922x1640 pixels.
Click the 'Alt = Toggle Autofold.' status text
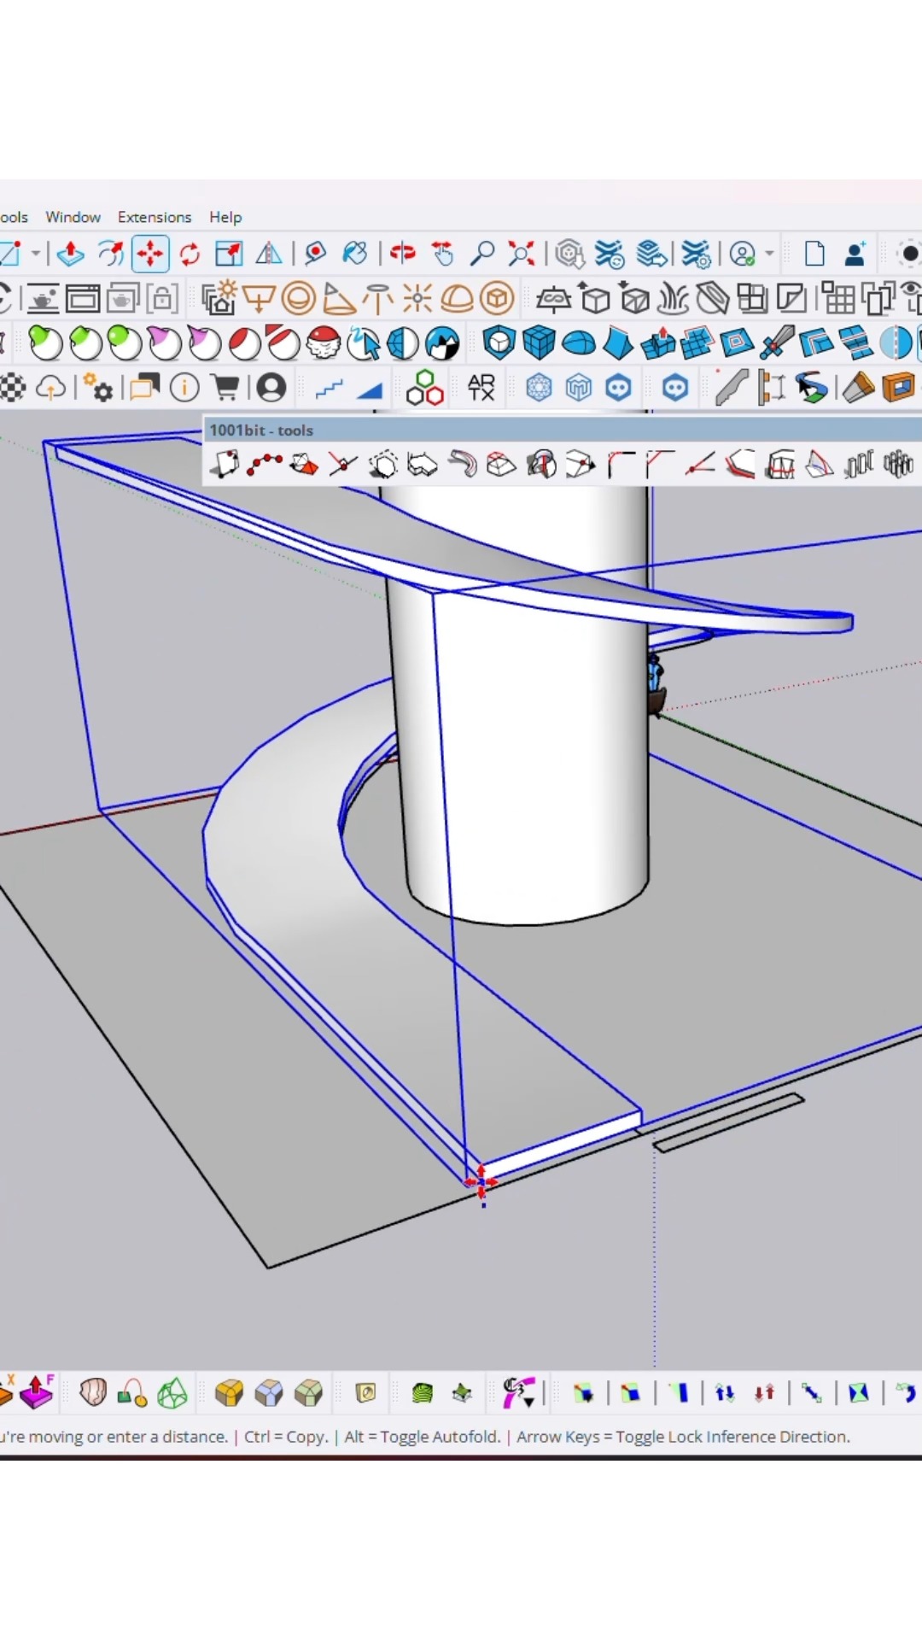click(423, 1437)
